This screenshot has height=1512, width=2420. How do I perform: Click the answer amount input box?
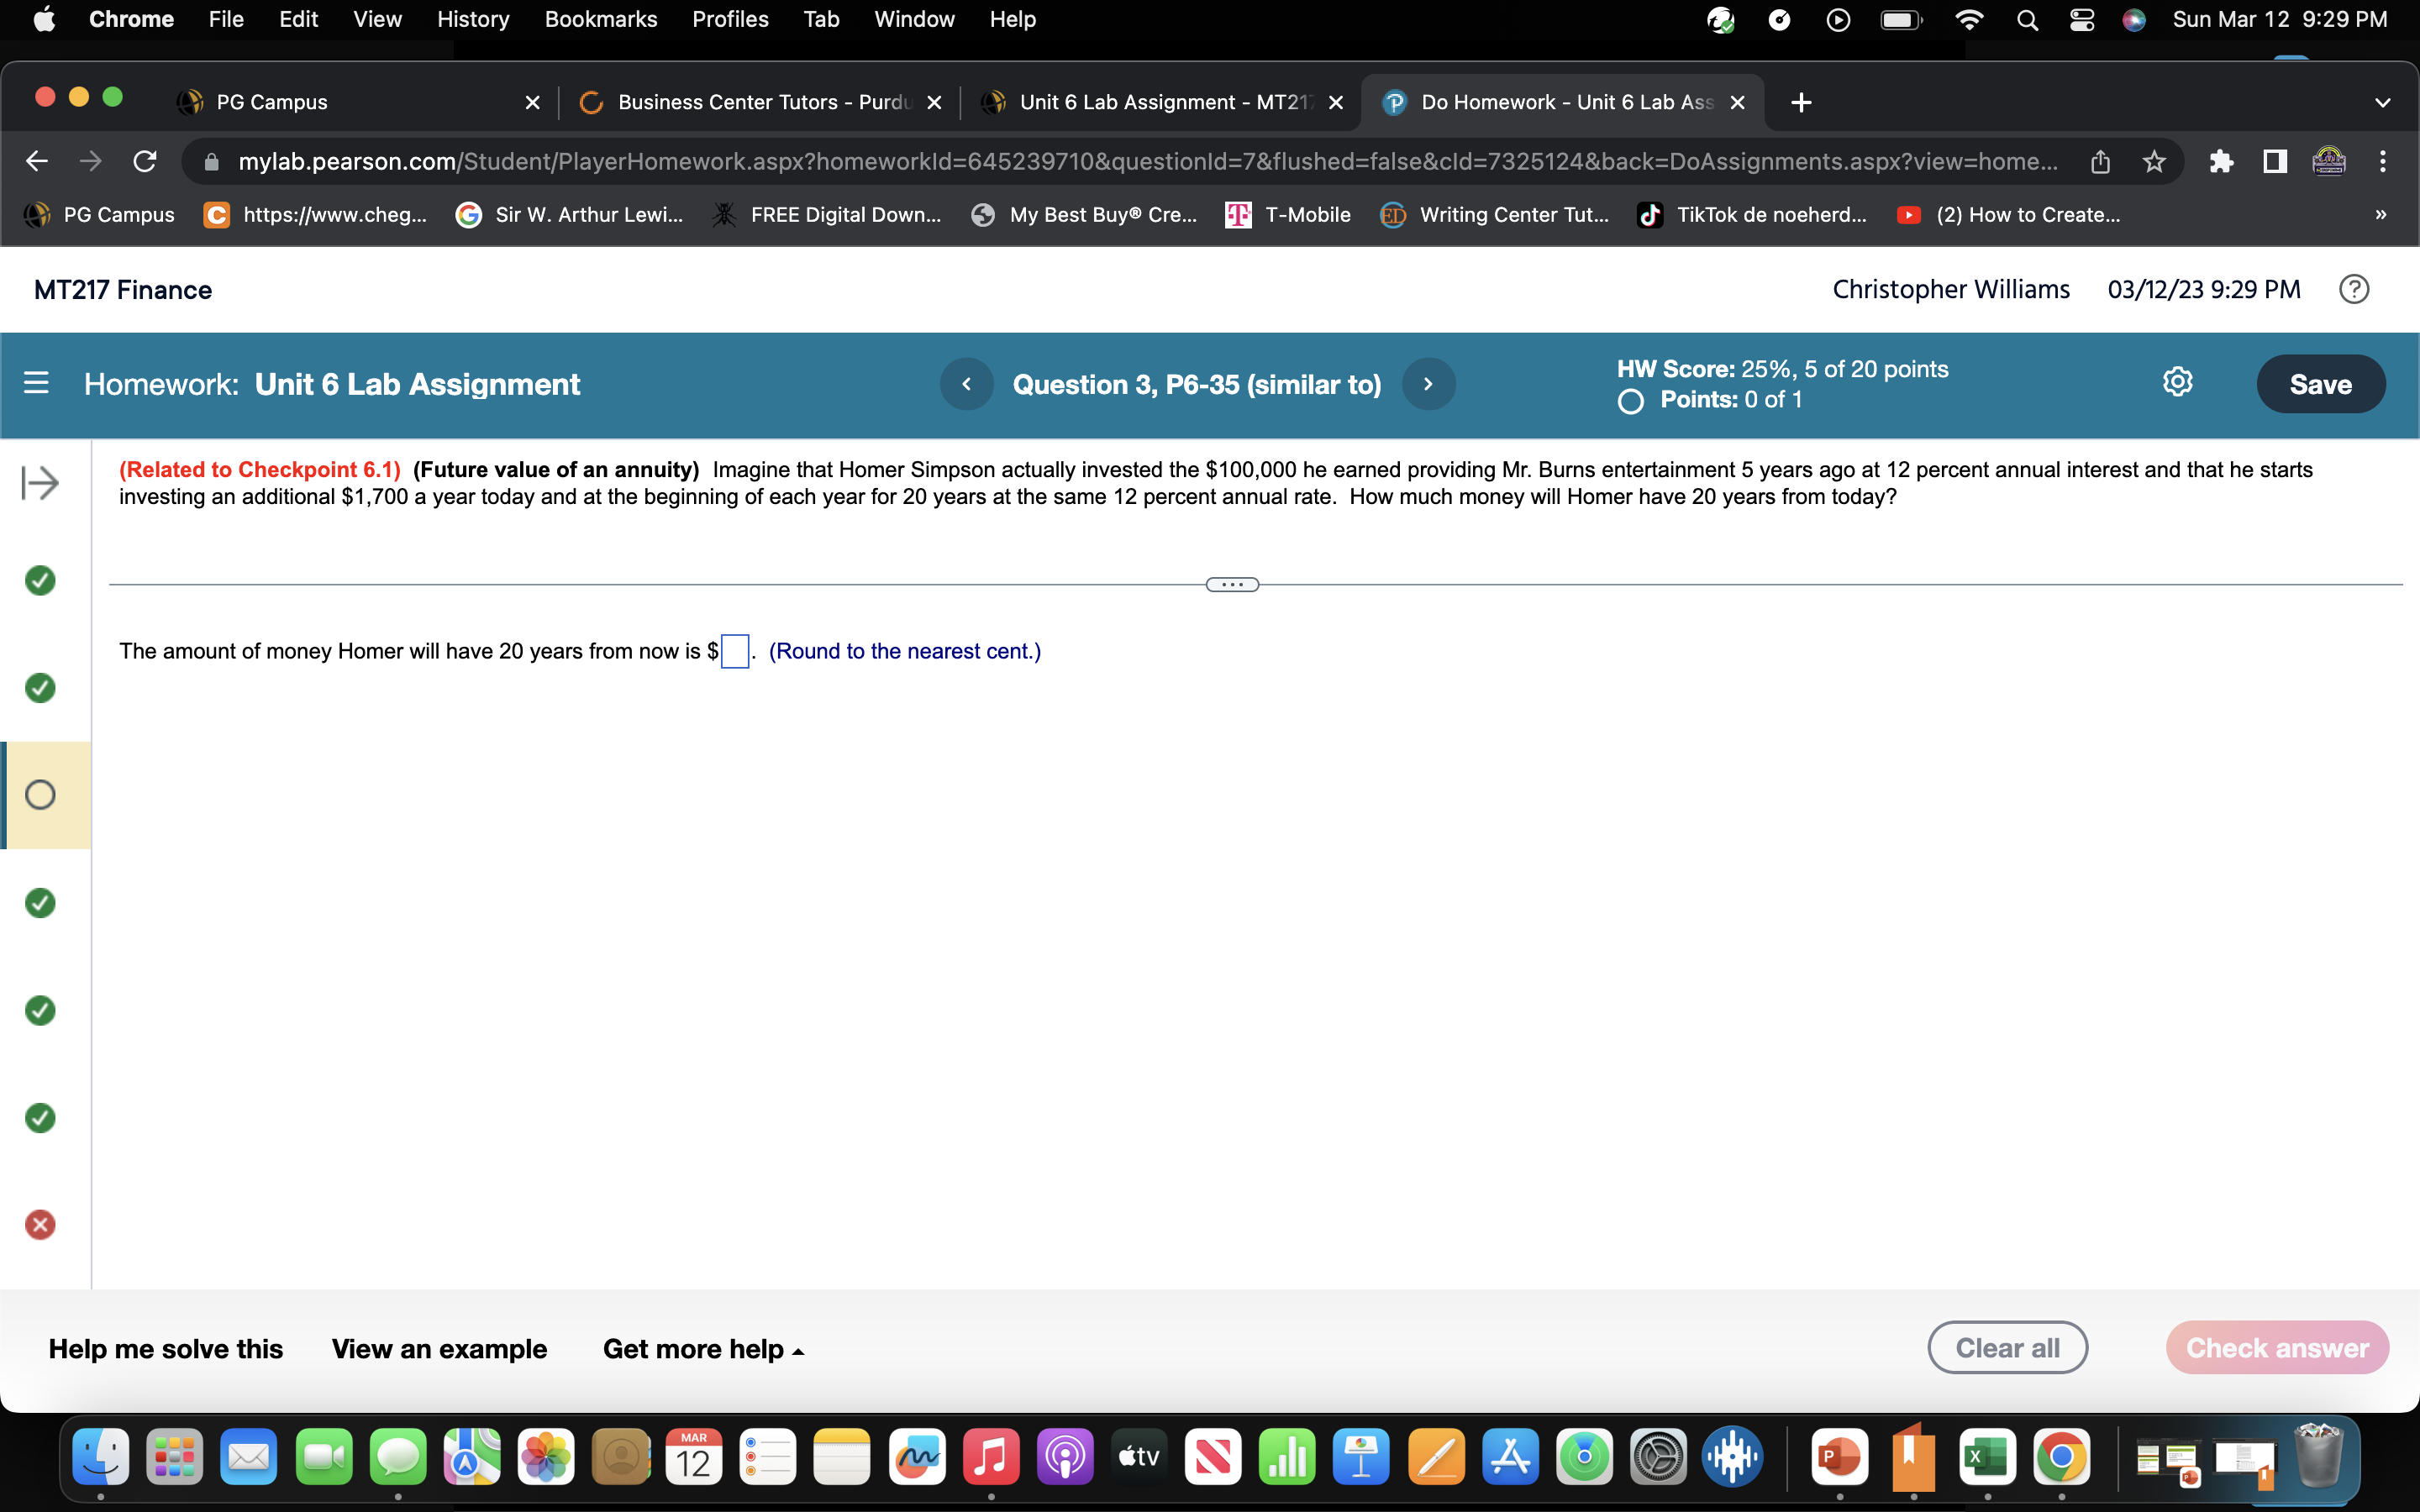[734, 651]
